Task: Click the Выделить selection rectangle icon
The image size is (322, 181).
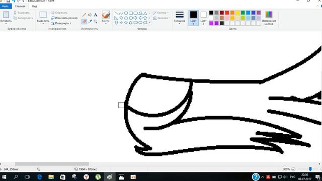Action: (x=43, y=15)
